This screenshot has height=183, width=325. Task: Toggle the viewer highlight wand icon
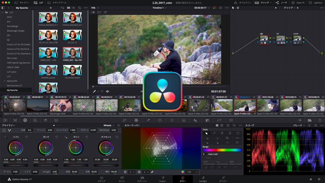click(106, 12)
